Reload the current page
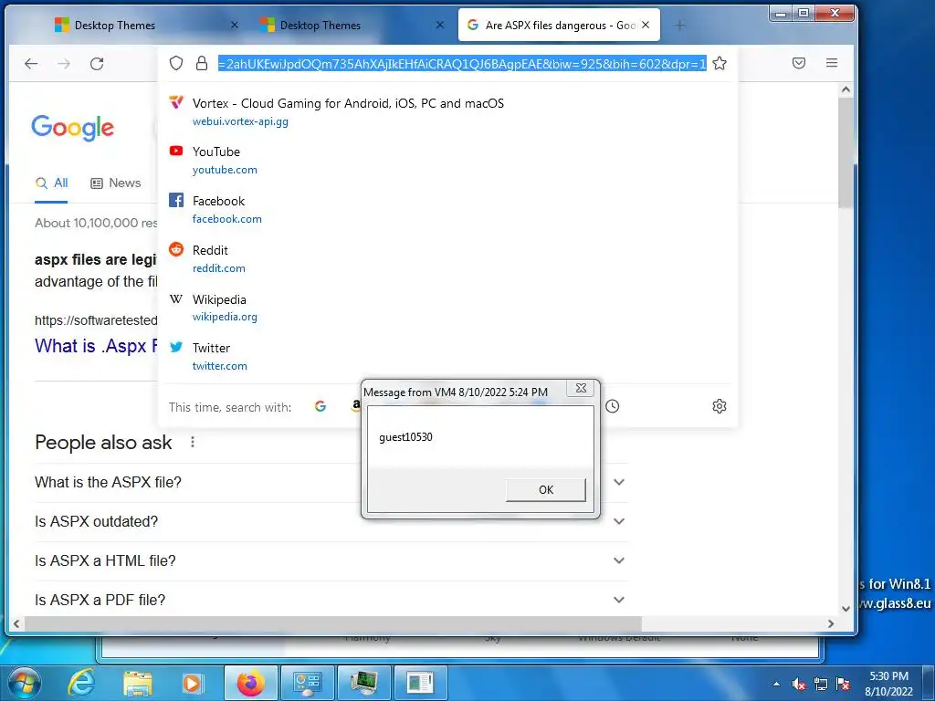Screen dimensions: 935x701 97,63
